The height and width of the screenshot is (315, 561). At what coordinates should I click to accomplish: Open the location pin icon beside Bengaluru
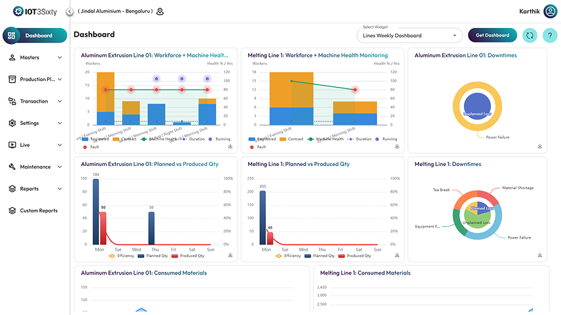(x=160, y=11)
